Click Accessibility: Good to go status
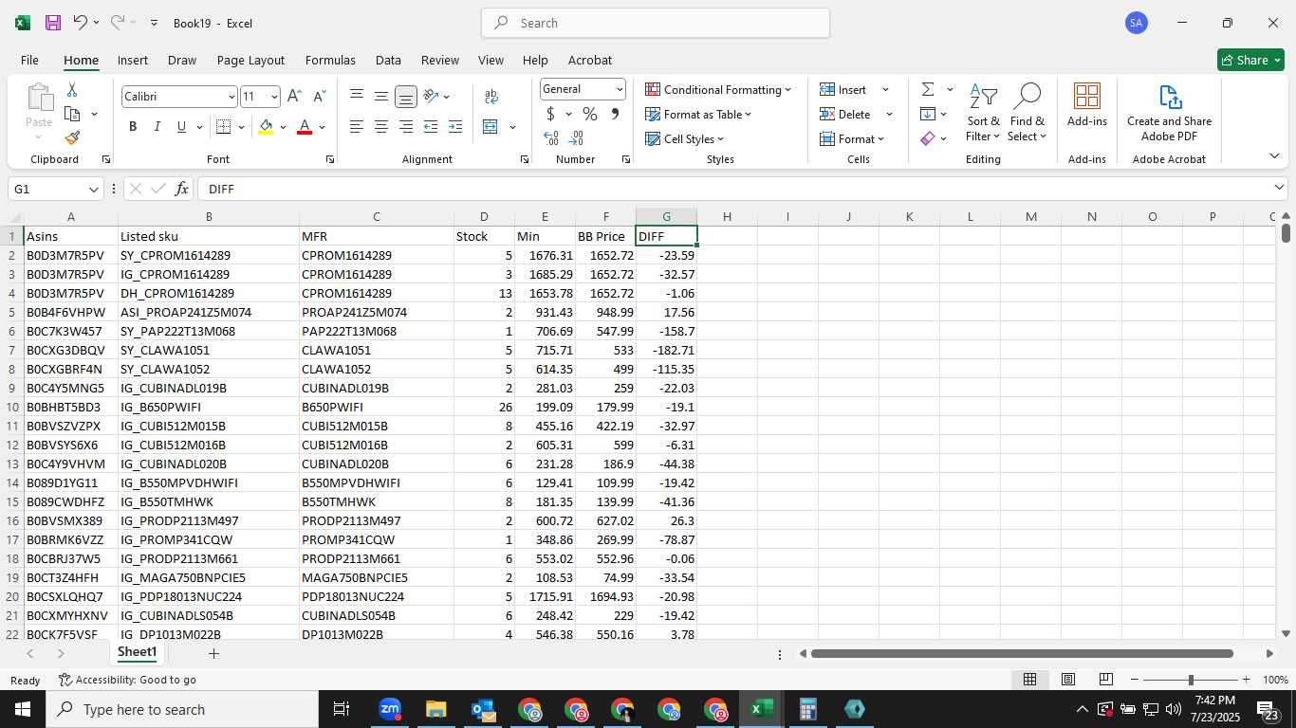The height and width of the screenshot is (728, 1296). 127,680
